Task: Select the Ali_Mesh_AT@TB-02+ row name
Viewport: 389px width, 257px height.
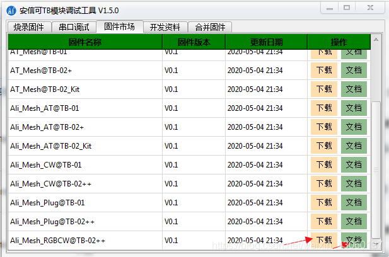Action: [47, 127]
